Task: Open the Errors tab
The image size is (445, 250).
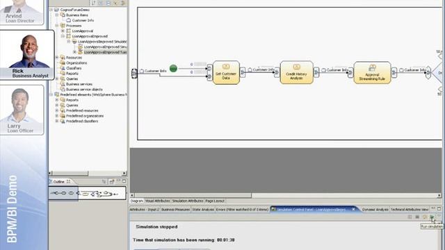Action: 242,210
